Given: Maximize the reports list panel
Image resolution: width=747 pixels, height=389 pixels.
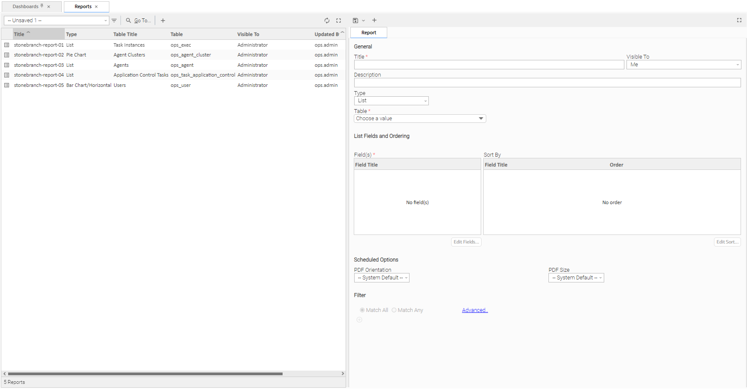Looking at the screenshot, I should click(338, 21).
